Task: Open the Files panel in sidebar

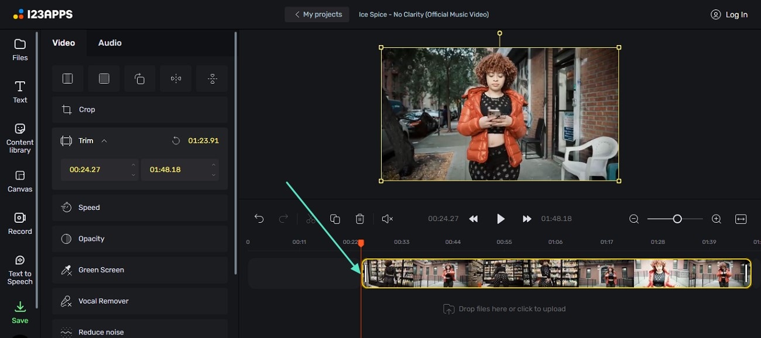Action: pos(20,50)
